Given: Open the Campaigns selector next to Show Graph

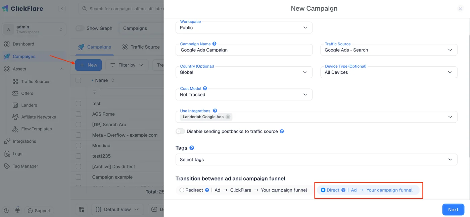Looking at the screenshot, I should 141,28.
